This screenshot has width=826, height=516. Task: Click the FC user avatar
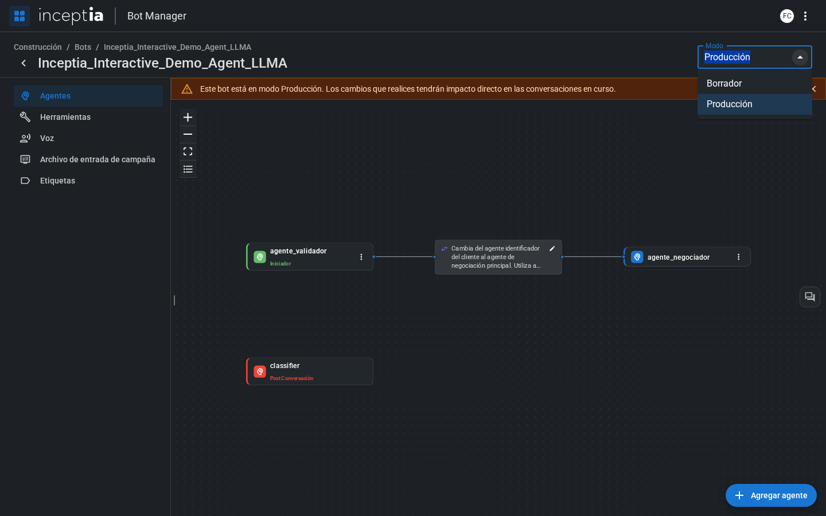(x=787, y=16)
